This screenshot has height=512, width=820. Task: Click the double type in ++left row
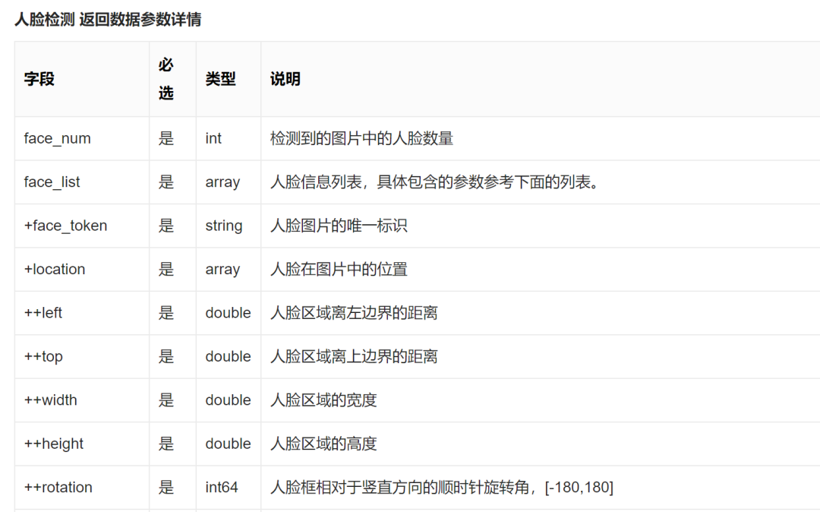tap(228, 313)
